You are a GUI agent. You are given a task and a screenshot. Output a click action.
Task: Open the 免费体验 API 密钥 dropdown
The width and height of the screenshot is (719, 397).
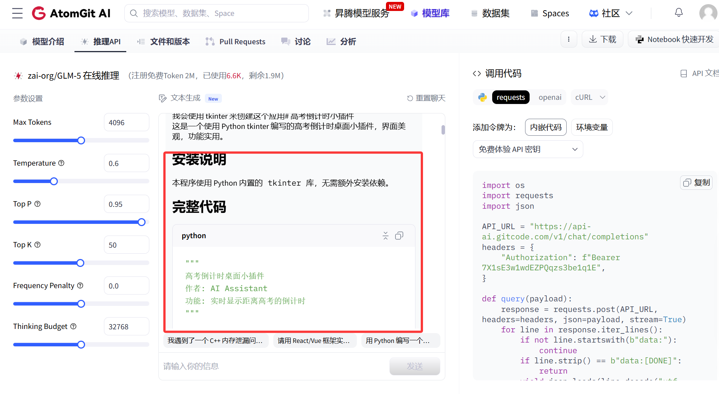(x=527, y=149)
